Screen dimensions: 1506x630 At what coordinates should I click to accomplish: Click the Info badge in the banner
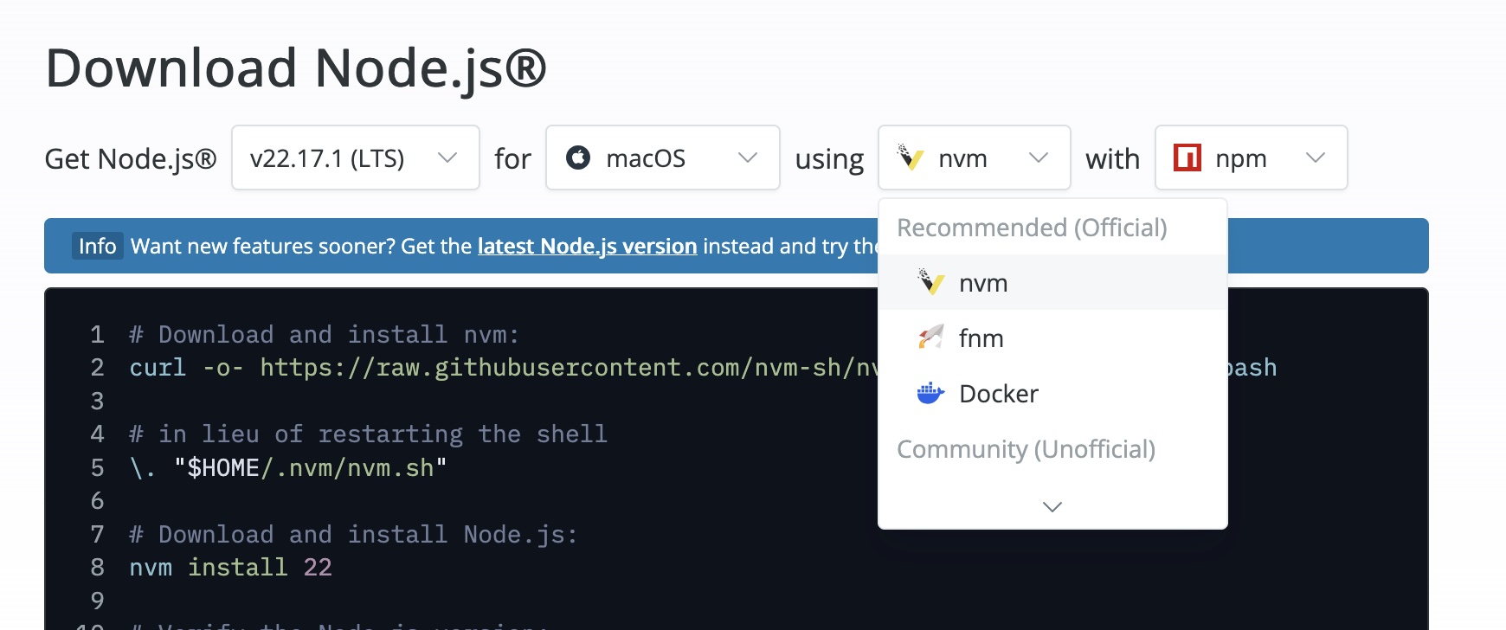coord(97,246)
